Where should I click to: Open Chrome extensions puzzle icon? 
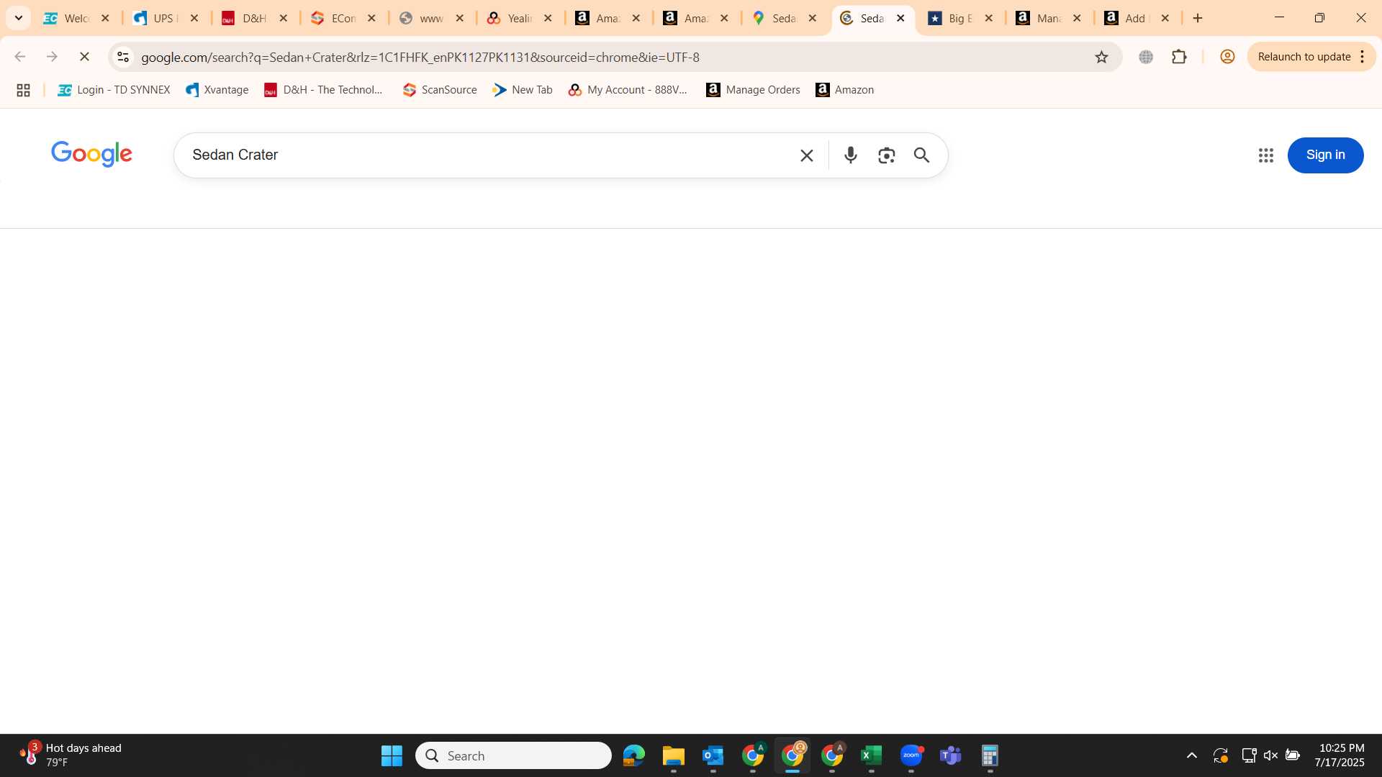tap(1179, 57)
